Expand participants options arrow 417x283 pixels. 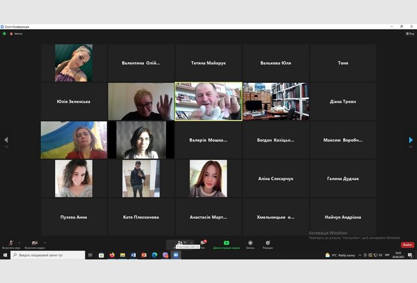(x=191, y=242)
